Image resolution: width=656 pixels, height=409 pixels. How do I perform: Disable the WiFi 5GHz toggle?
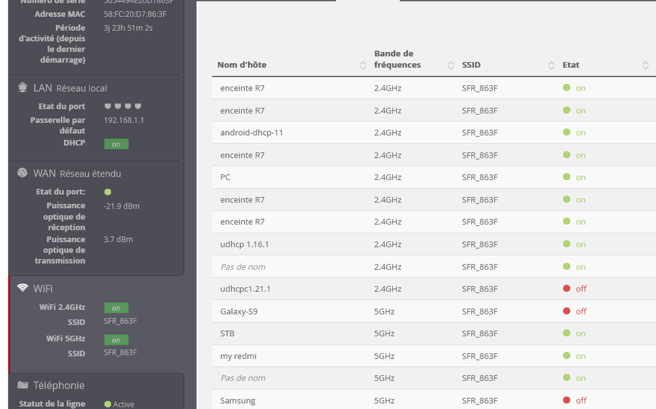[x=116, y=339]
